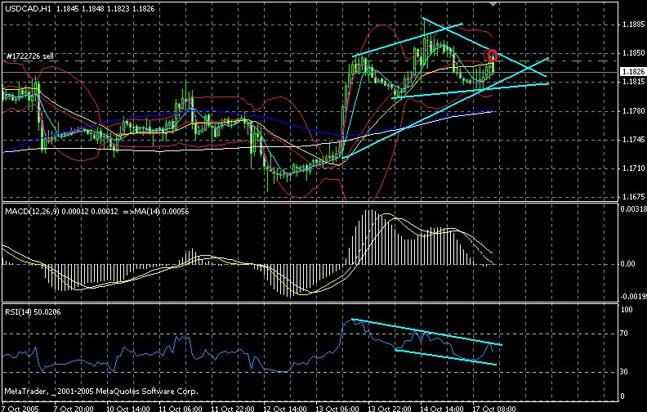The height and width of the screenshot is (412, 647).
Task: Click price scale value 1.1780
Action: [633, 111]
